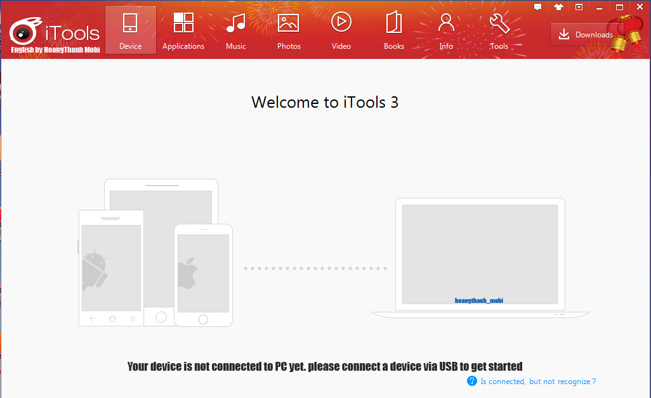Image resolution: width=651 pixels, height=398 pixels.
Task: Click the 'Your device is not connected' message
Action: pos(325,366)
